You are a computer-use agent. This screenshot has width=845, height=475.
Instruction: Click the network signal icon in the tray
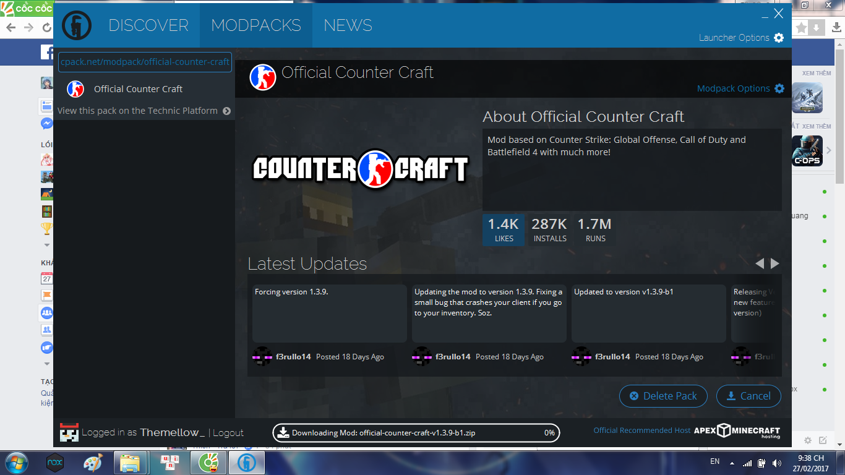coord(747,463)
